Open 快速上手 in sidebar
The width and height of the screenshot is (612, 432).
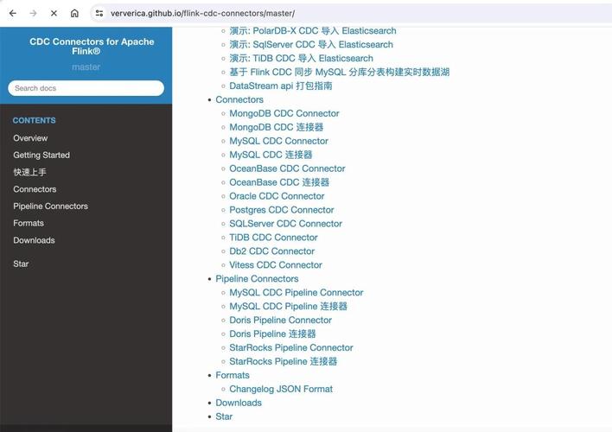tap(29, 172)
